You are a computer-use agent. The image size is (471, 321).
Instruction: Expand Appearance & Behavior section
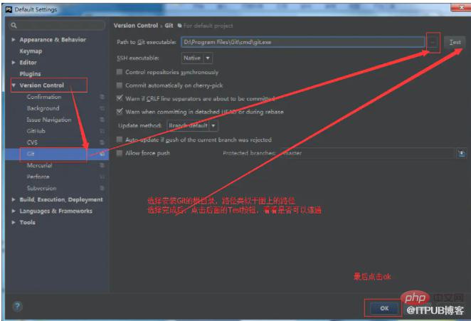pyautogui.click(x=14, y=39)
